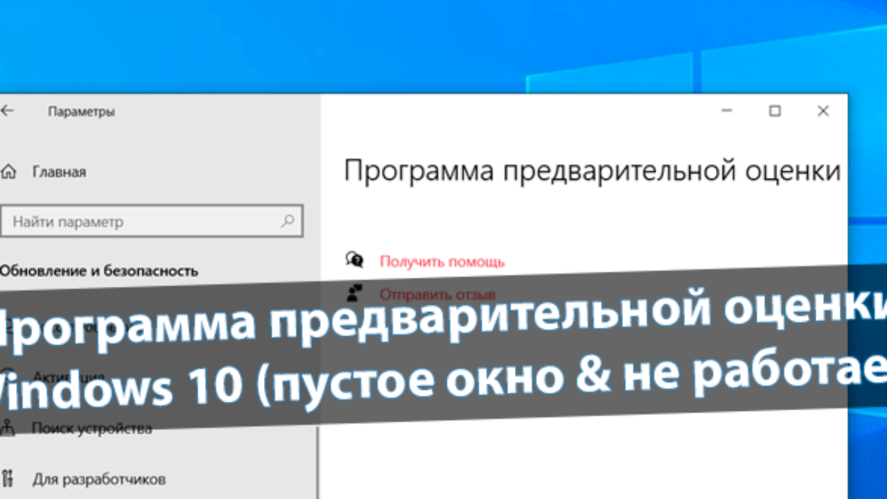The image size is (887, 499).
Task: Maximize the Параметры window
Action: (775, 111)
